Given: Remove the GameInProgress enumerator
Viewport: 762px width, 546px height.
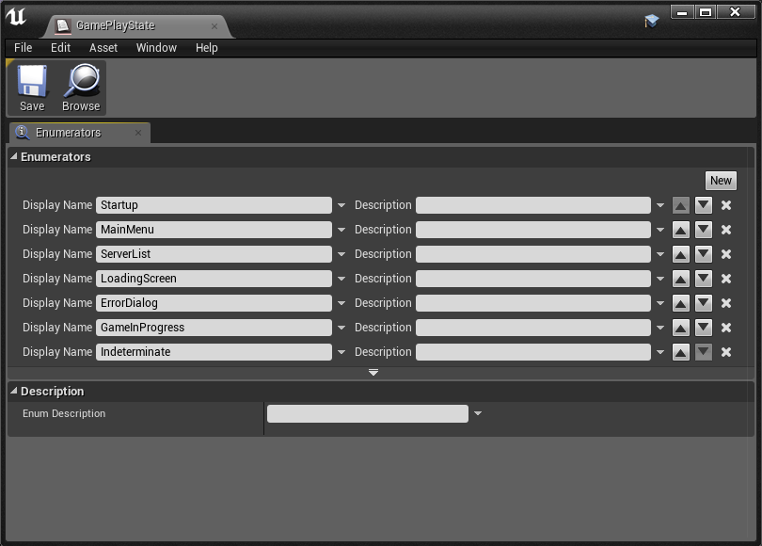Looking at the screenshot, I should 726,328.
